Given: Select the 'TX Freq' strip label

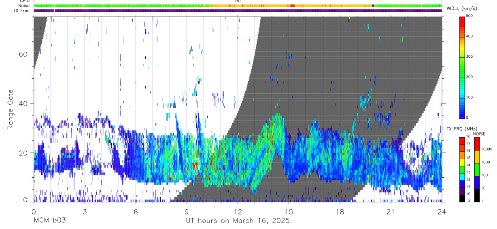Looking at the screenshot, I should pyautogui.click(x=22, y=11).
